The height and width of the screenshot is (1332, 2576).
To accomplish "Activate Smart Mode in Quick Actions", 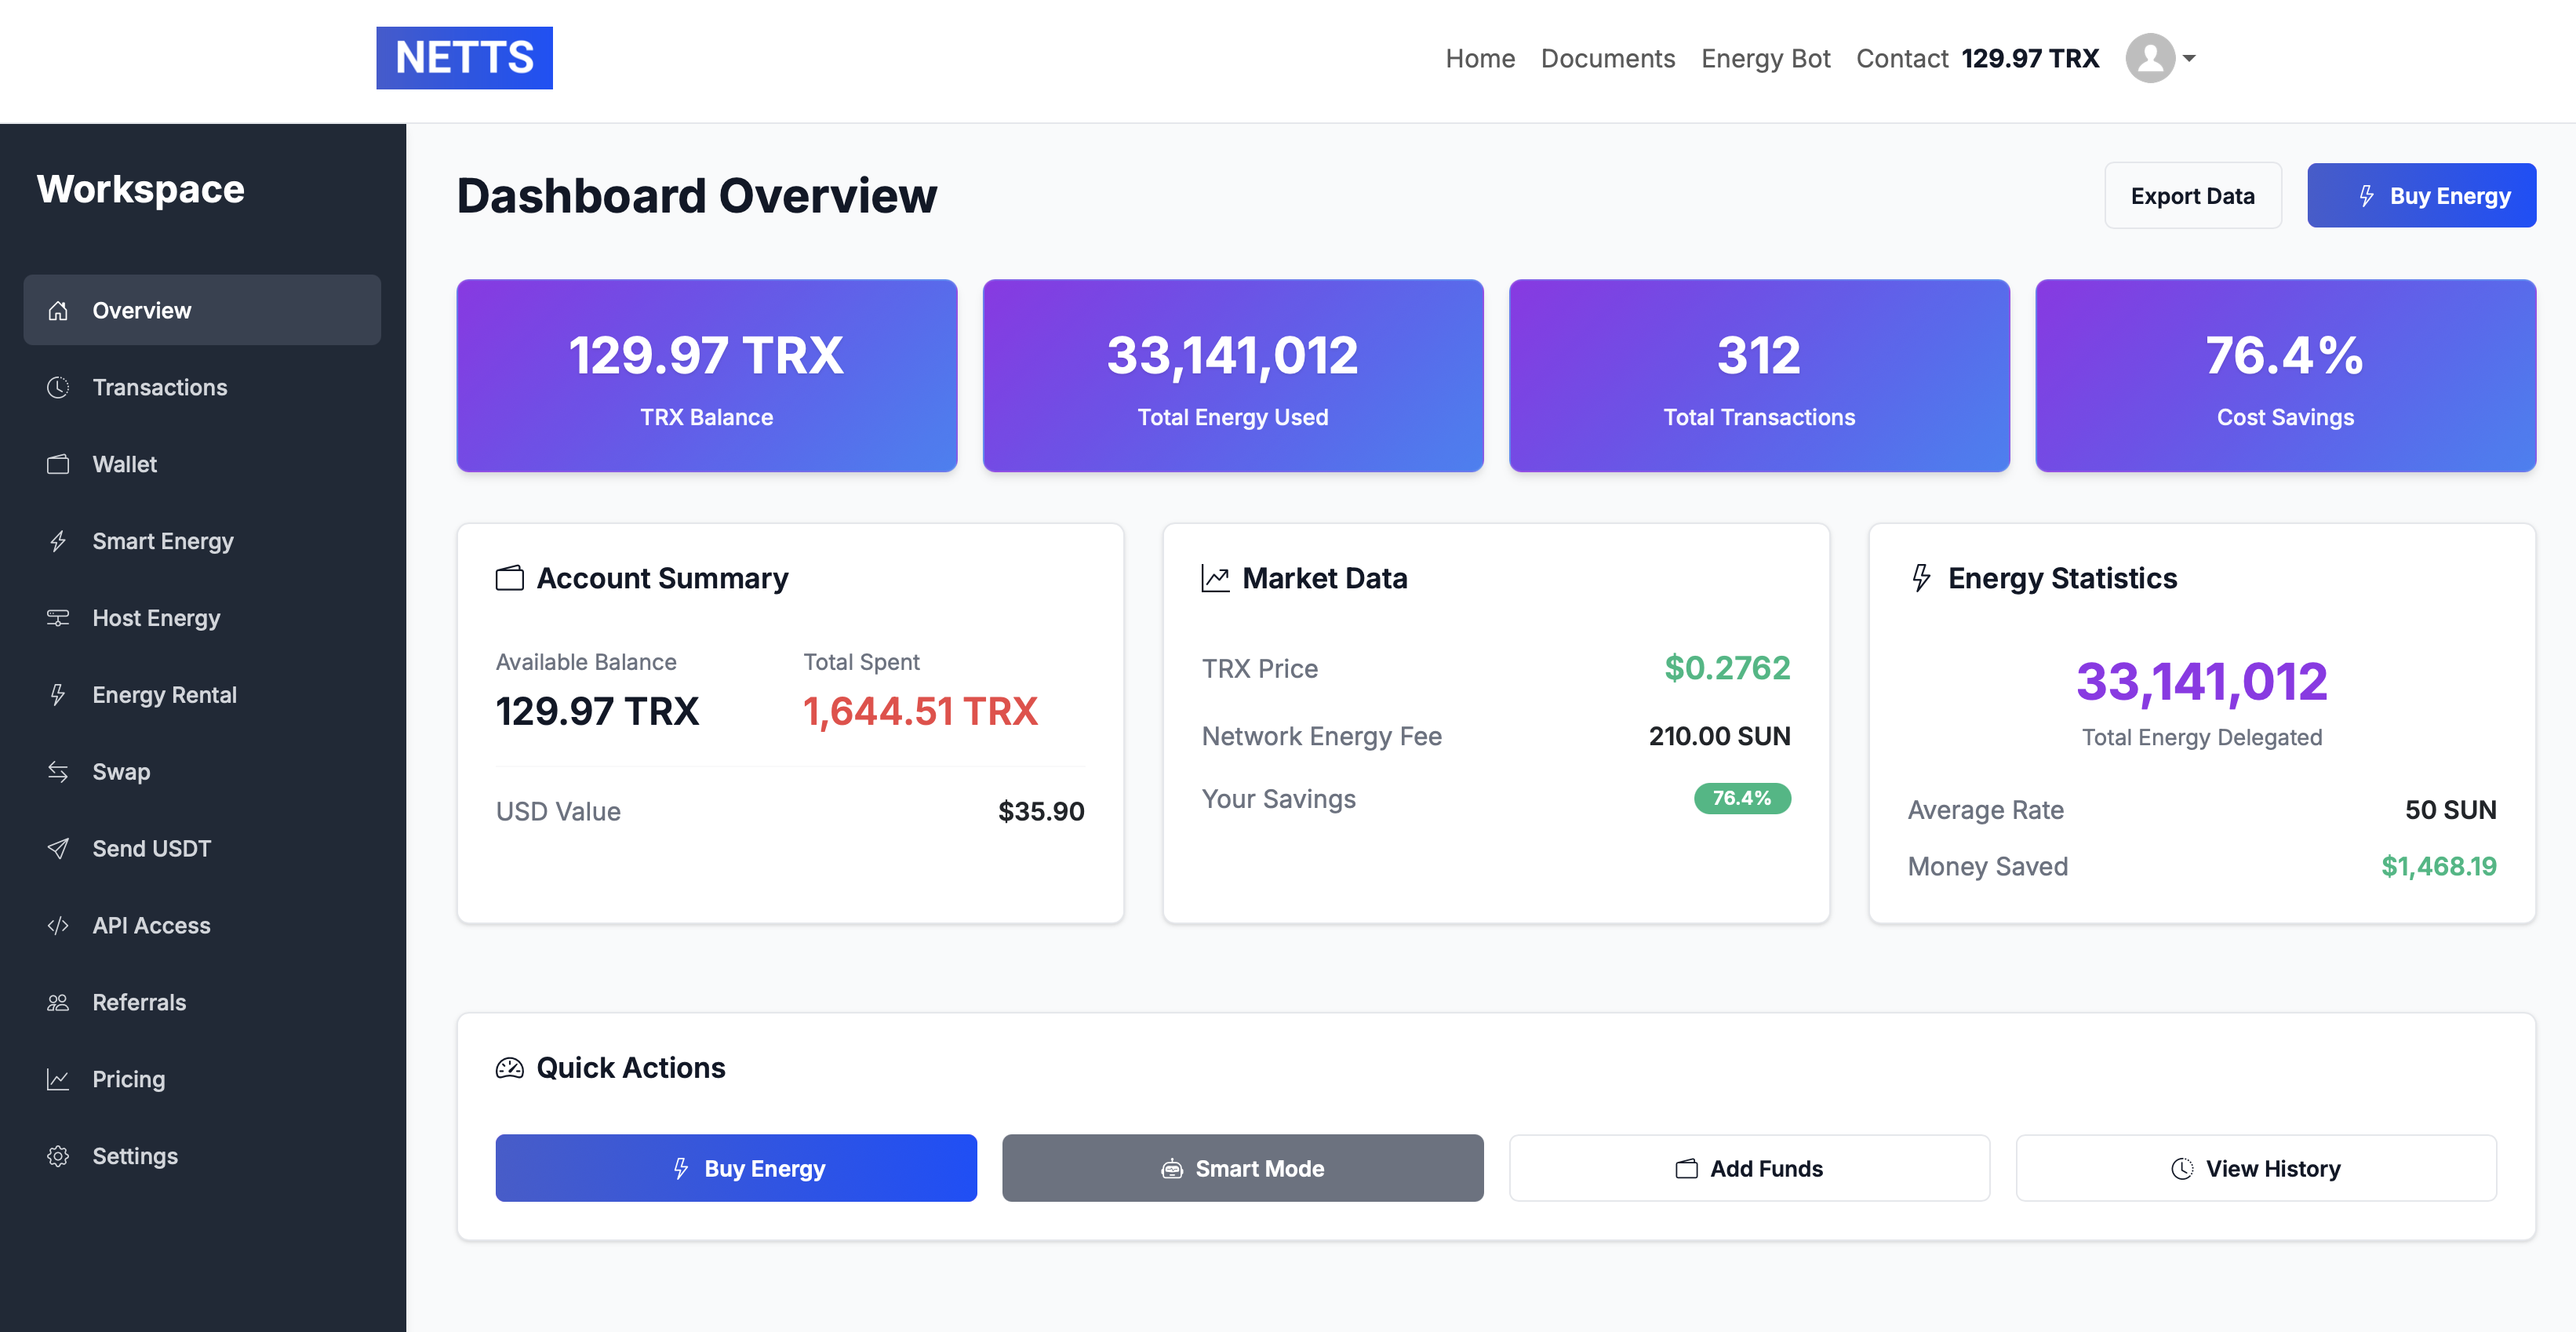I will (x=1242, y=1168).
